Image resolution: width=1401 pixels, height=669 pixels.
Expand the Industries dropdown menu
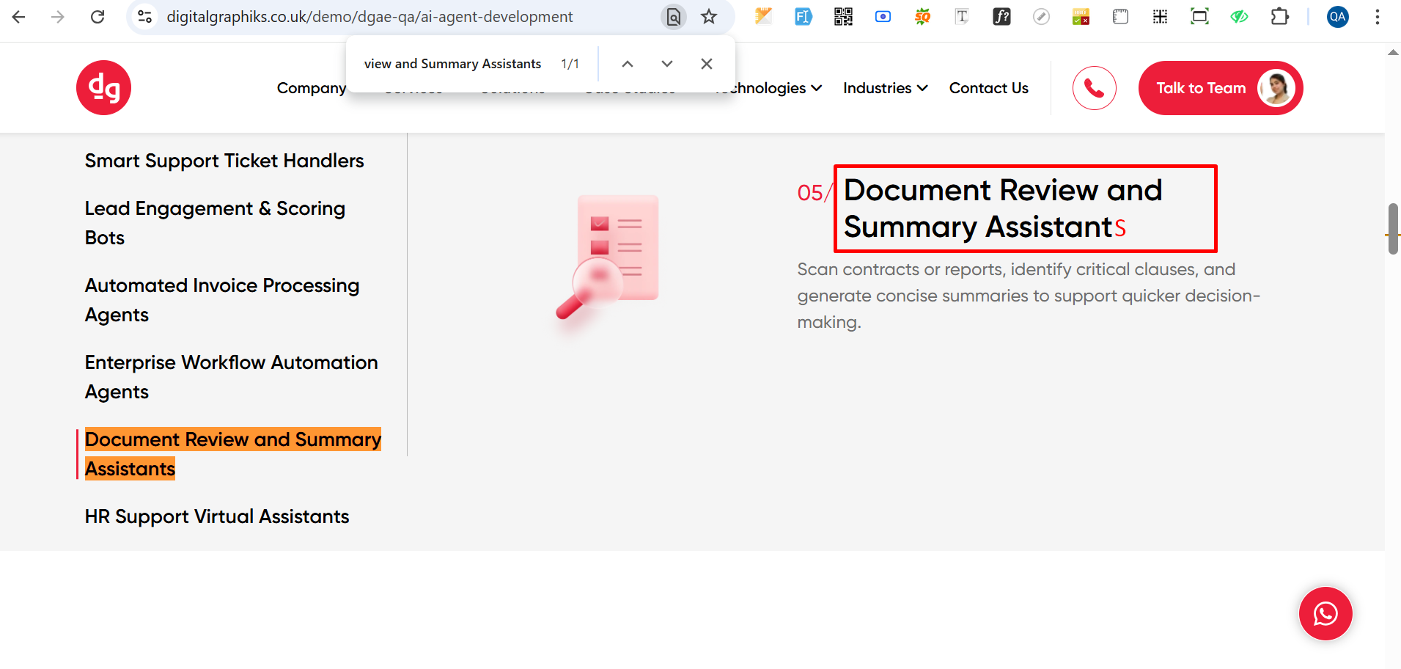coord(885,88)
